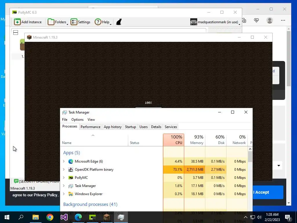Show hidden system tray icons
Screen dimensions: 297x223
[245, 217]
